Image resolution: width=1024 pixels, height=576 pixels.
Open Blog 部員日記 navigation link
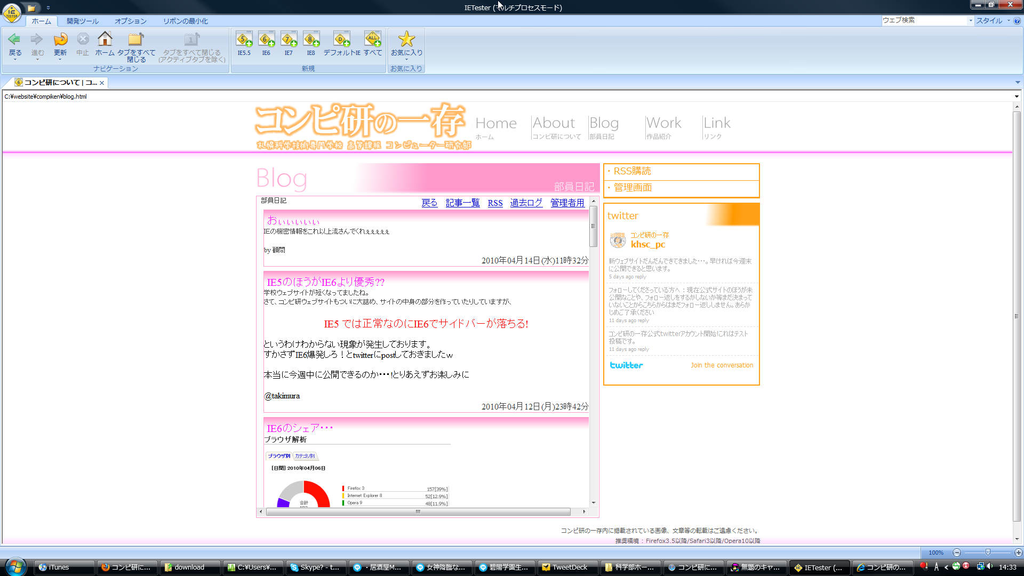(x=604, y=128)
